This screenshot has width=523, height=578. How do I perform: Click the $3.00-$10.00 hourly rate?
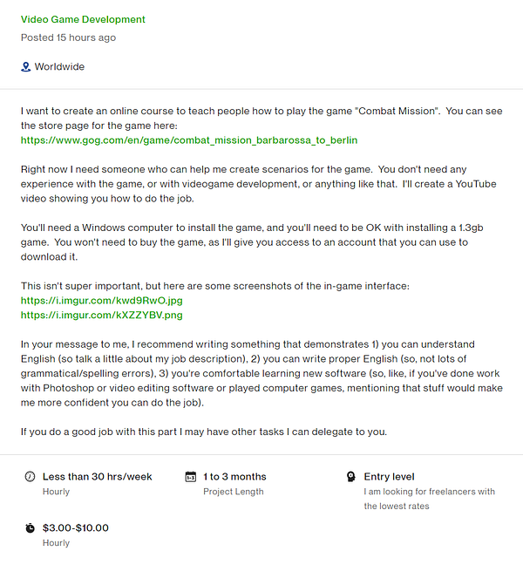(x=76, y=527)
